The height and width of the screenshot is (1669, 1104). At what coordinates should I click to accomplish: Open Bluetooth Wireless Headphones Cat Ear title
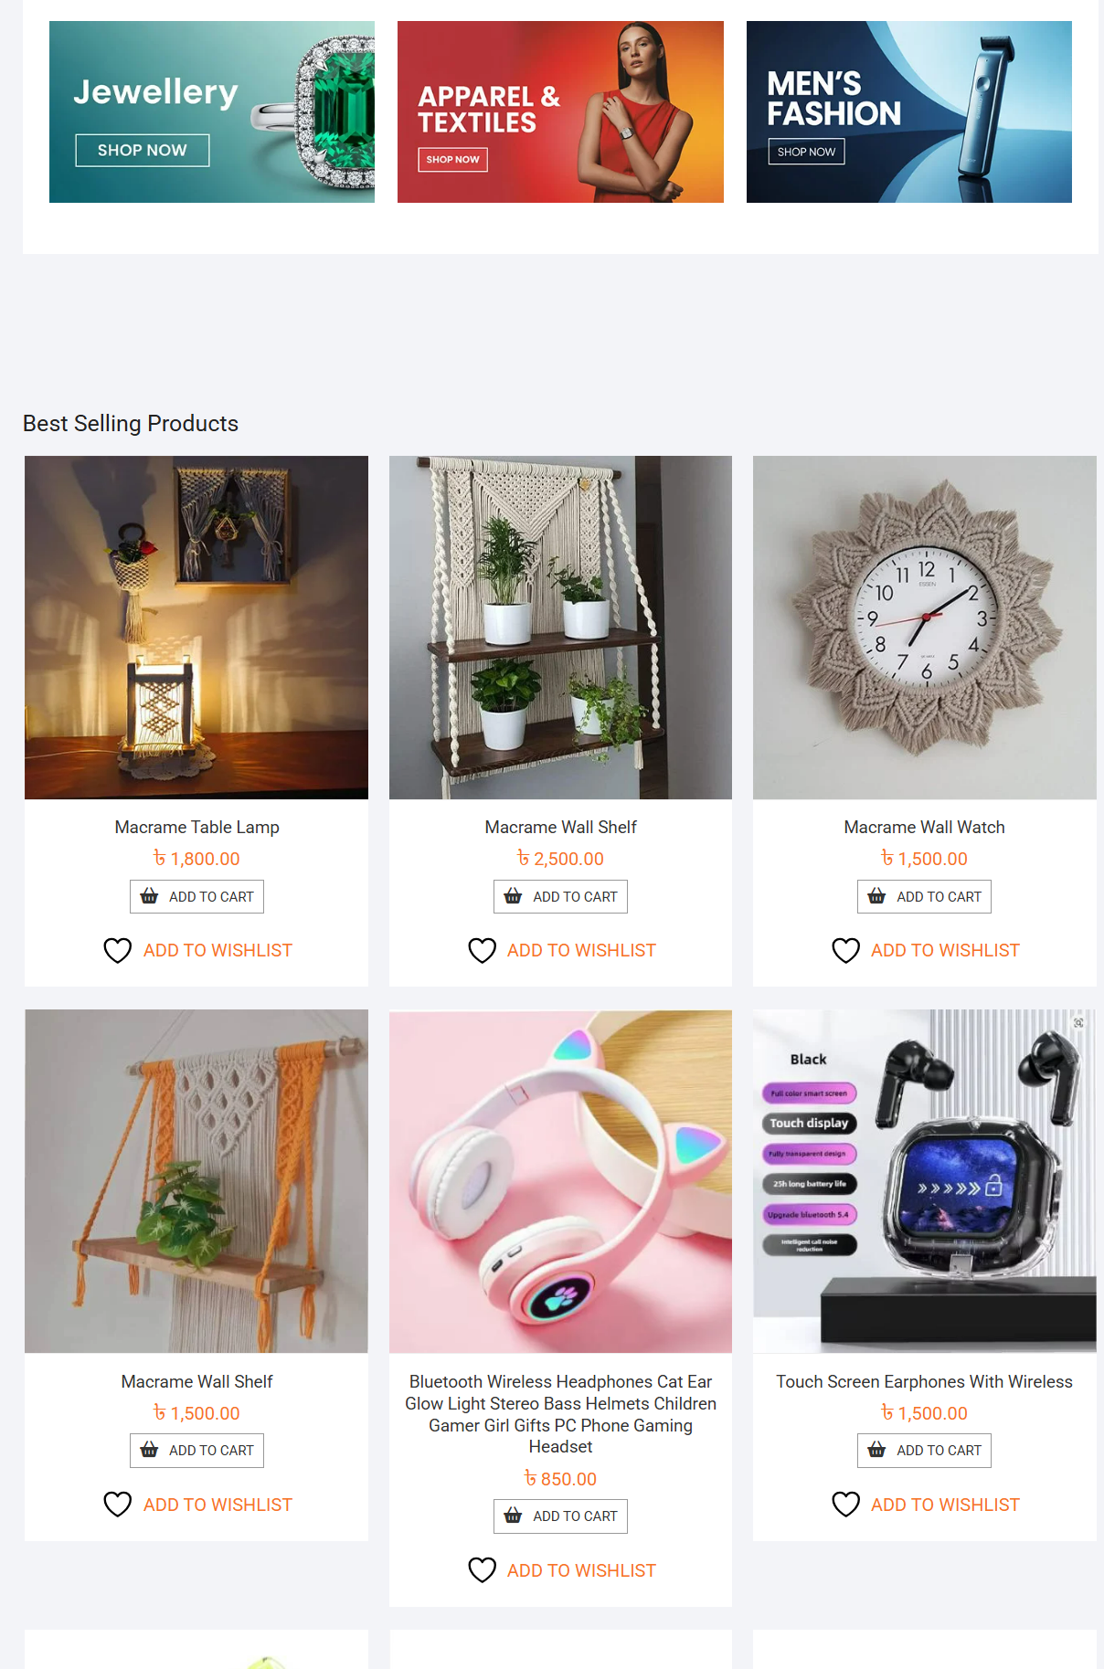click(x=560, y=1414)
